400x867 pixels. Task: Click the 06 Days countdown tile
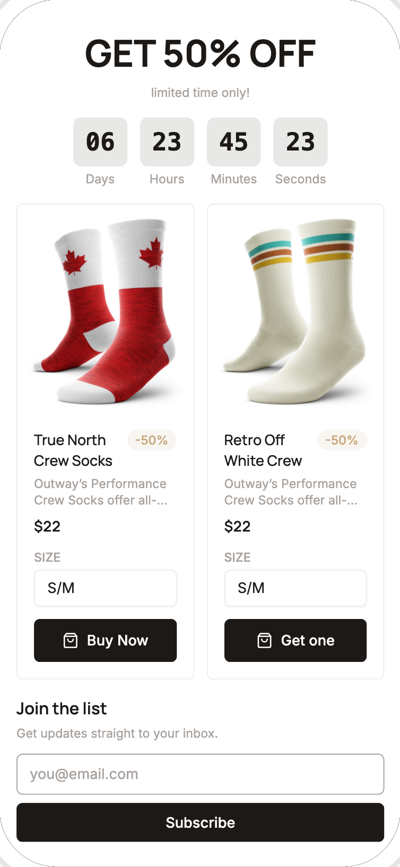100,142
